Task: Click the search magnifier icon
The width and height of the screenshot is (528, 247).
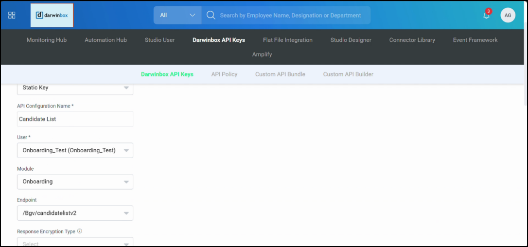Action: point(211,15)
